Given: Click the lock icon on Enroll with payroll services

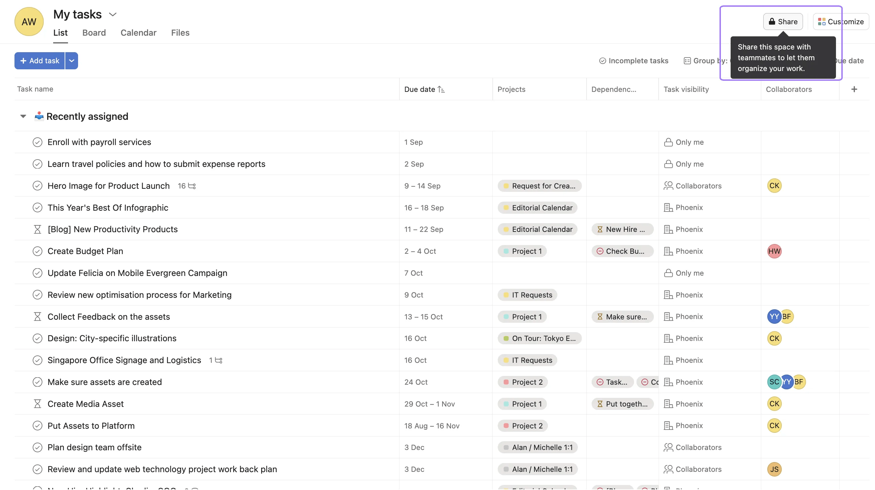Looking at the screenshot, I should (668, 142).
